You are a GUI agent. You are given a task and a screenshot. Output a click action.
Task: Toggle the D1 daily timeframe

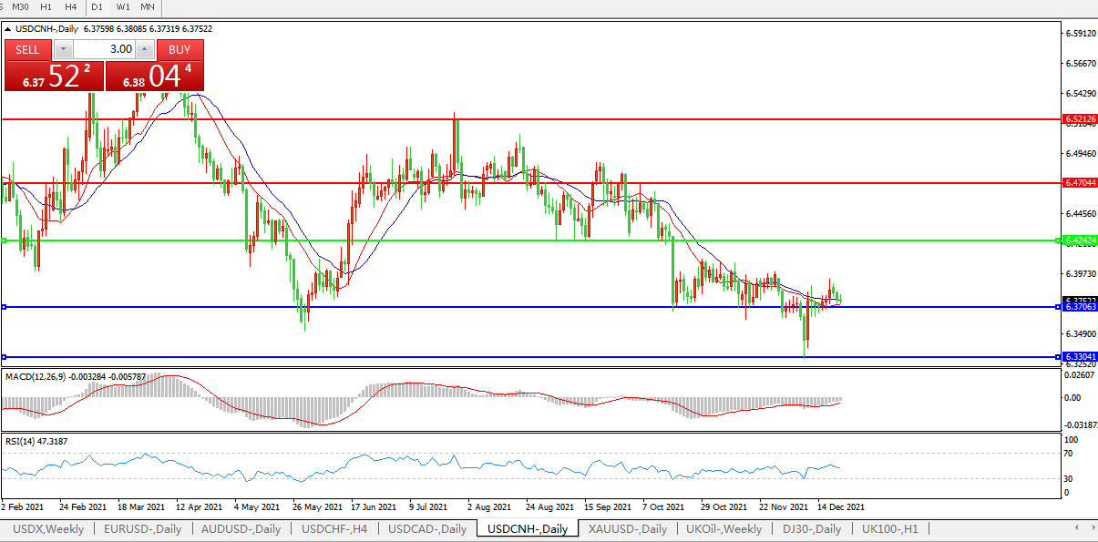point(97,7)
